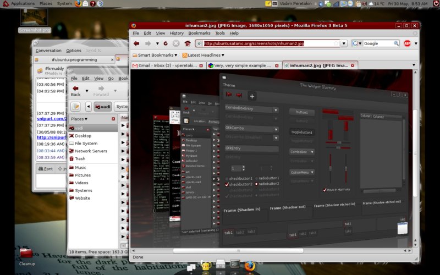Click the Firefox Home icon
440x275 pixels.
click(x=188, y=43)
